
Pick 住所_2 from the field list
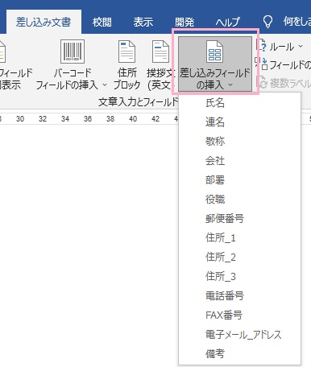[239, 258]
